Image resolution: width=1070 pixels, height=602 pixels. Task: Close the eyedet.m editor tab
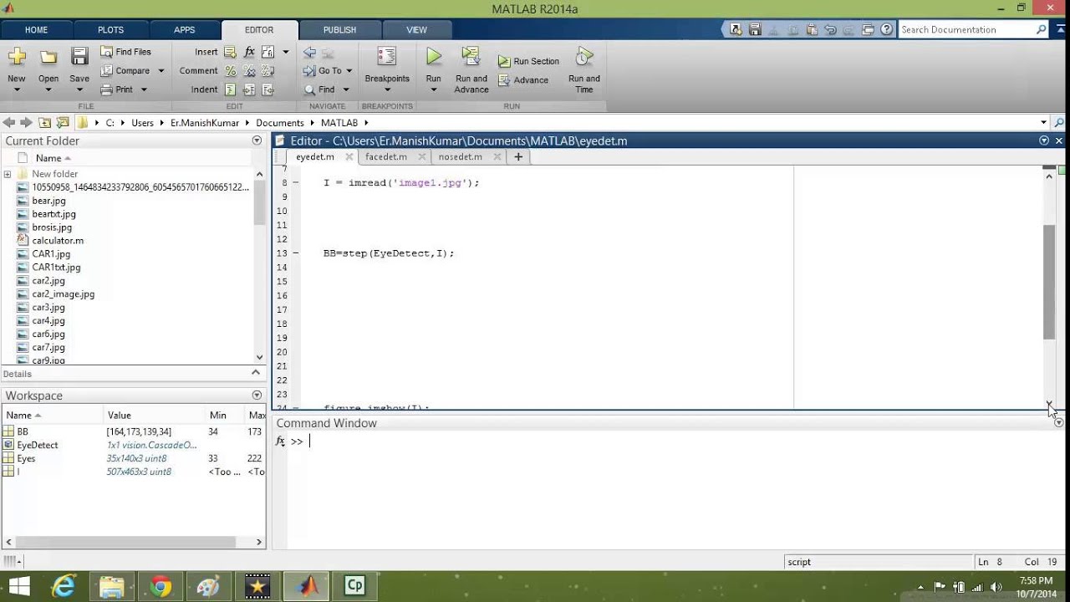pos(349,156)
